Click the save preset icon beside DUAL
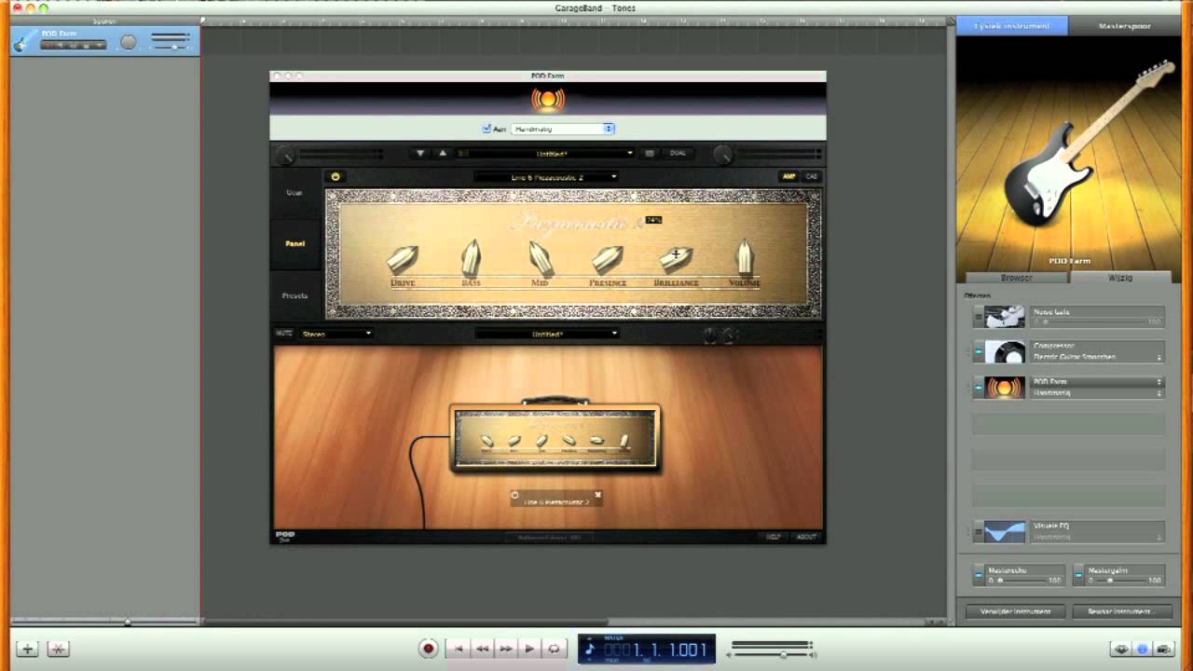 click(650, 153)
